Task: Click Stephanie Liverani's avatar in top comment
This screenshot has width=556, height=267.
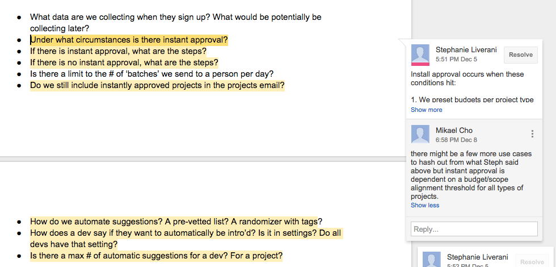Action: pos(420,55)
